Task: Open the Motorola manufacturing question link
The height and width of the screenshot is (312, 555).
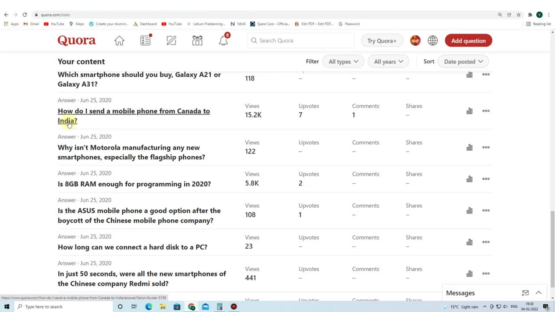Action: click(x=131, y=152)
